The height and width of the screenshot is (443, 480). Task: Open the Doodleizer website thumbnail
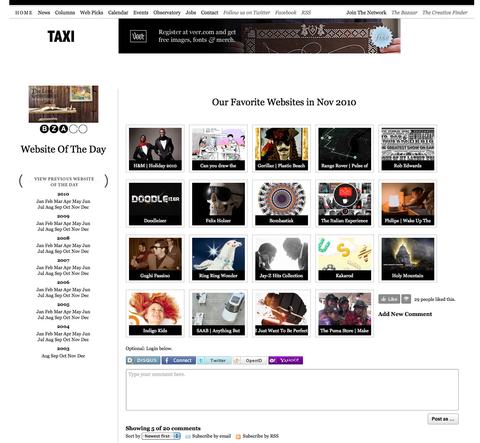click(155, 203)
